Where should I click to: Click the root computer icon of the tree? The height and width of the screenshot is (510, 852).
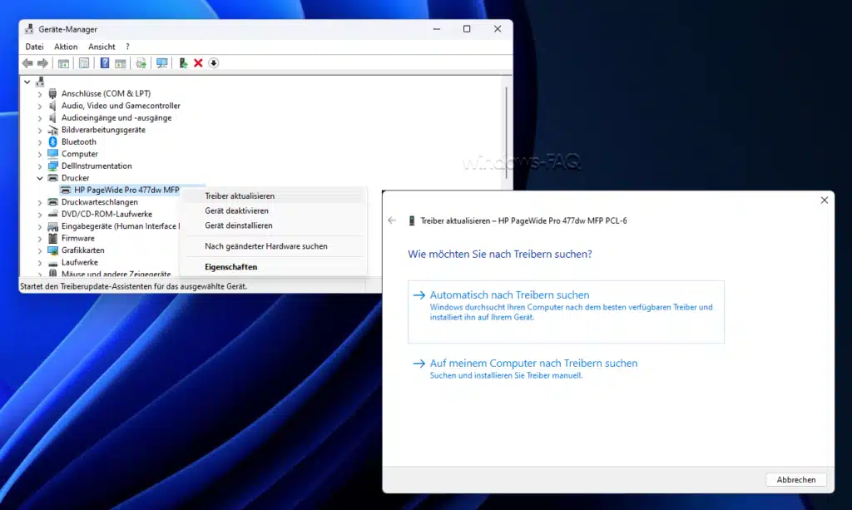[40, 82]
